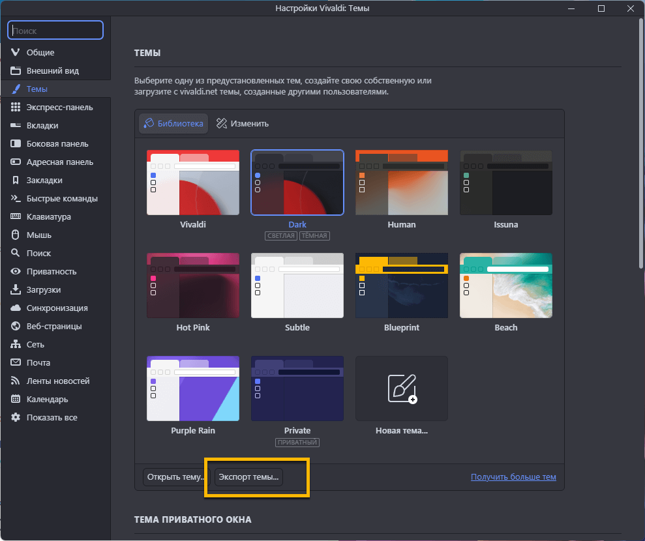645x541 pixels.
Task: Choose the Human theme thumbnail
Action: [402, 183]
